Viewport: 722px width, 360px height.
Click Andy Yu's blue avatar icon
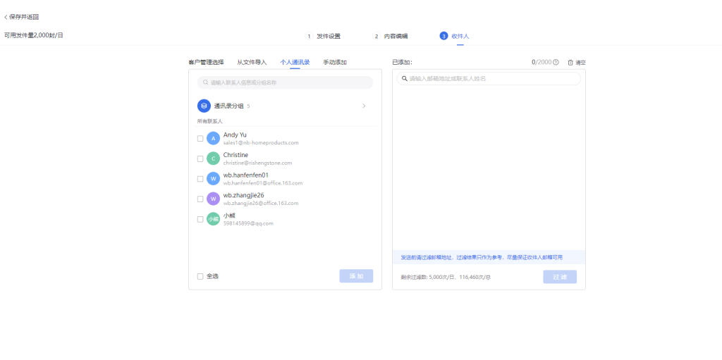213,139
